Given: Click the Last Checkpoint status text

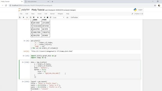Looking at the screenshot, I should [x=60, y=10].
